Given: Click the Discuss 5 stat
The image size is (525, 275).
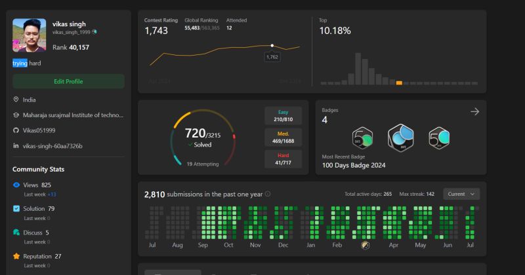Looking at the screenshot, I should pos(36,232).
